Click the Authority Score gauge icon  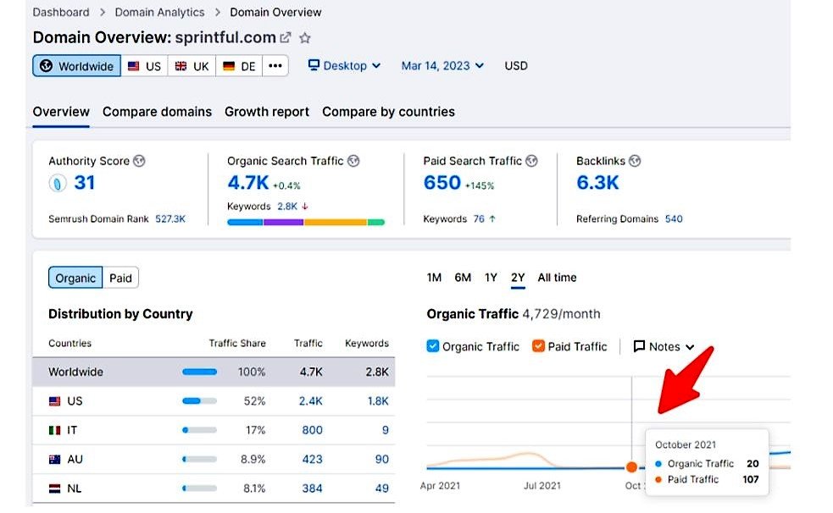pos(58,183)
